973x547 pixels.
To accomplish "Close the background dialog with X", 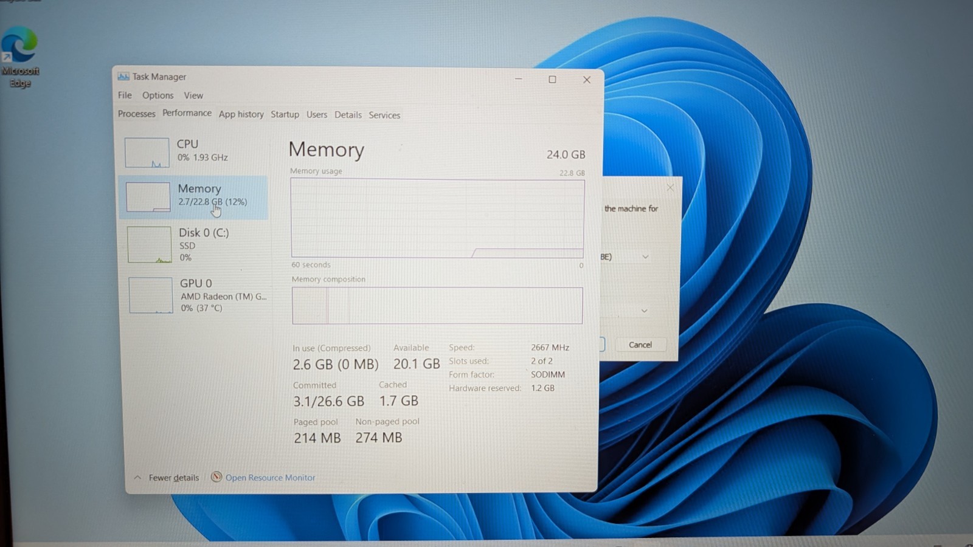I will pyautogui.click(x=670, y=187).
